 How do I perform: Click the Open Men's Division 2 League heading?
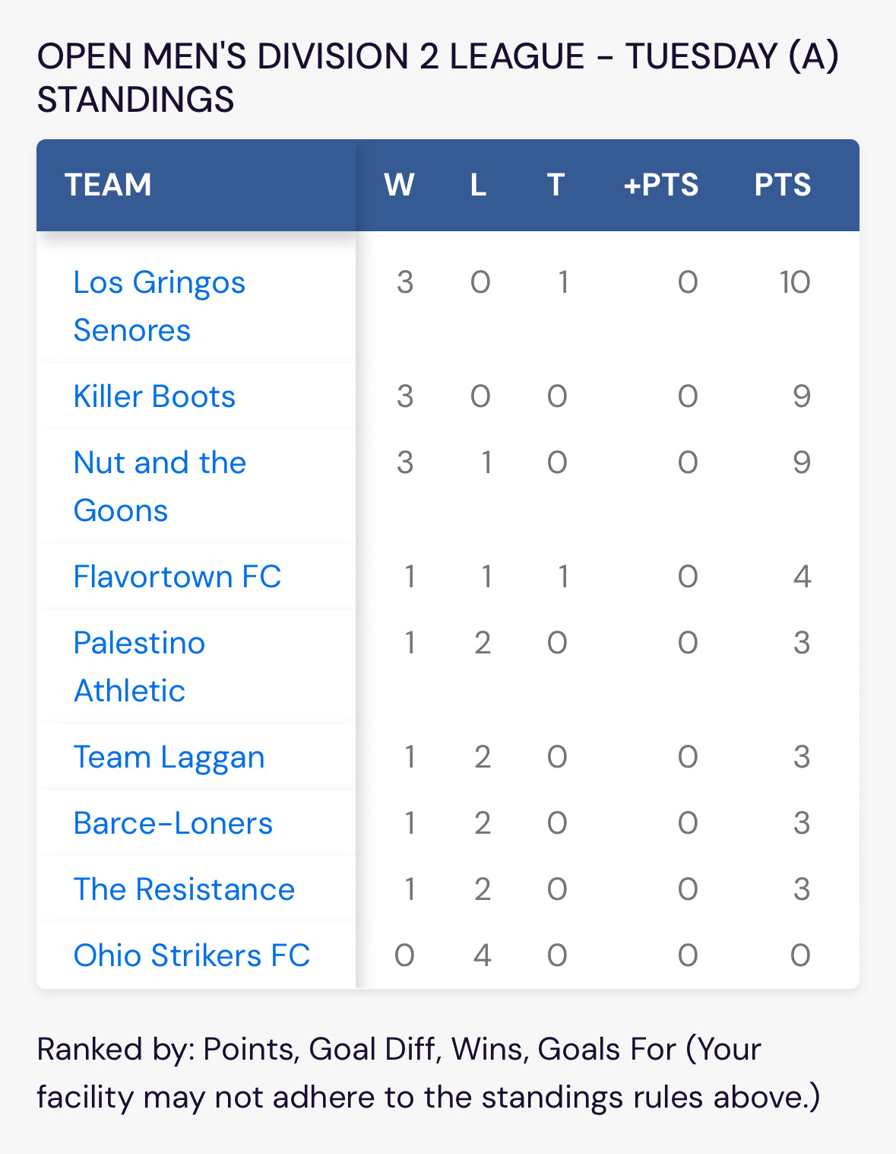438,78
